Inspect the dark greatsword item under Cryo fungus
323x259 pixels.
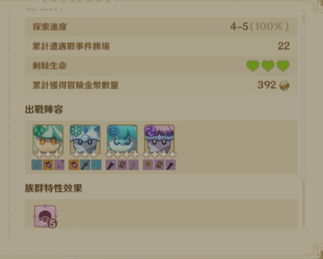point(85,165)
